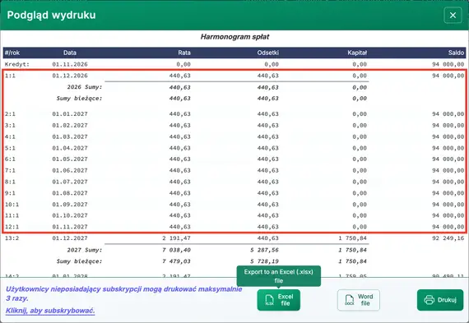Click the first Sumy bieżące: label under 2026
469x323 pixels.
tap(79, 99)
